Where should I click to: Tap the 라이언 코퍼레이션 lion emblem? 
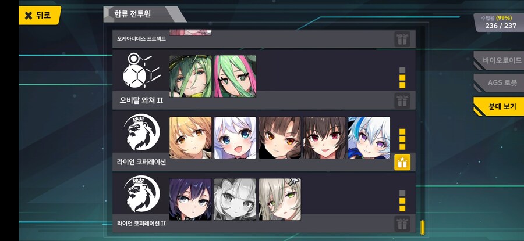tap(141, 132)
